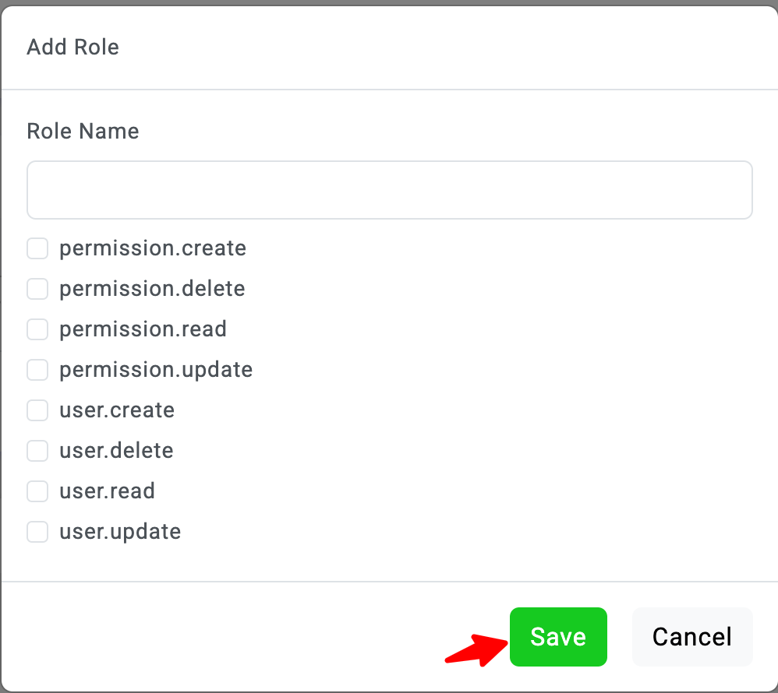Select the user.create checkbox
This screenshot has width=778, height=693.
37,410
